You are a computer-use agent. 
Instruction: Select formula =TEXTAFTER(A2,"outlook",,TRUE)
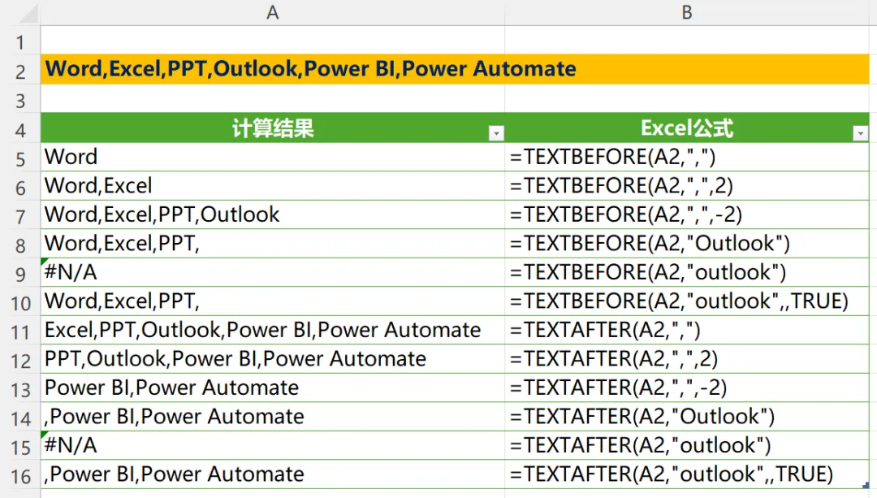click(687, 474)
